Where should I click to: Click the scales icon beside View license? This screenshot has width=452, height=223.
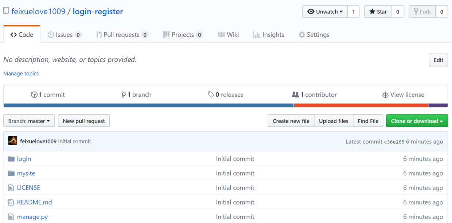coord(385,95)
